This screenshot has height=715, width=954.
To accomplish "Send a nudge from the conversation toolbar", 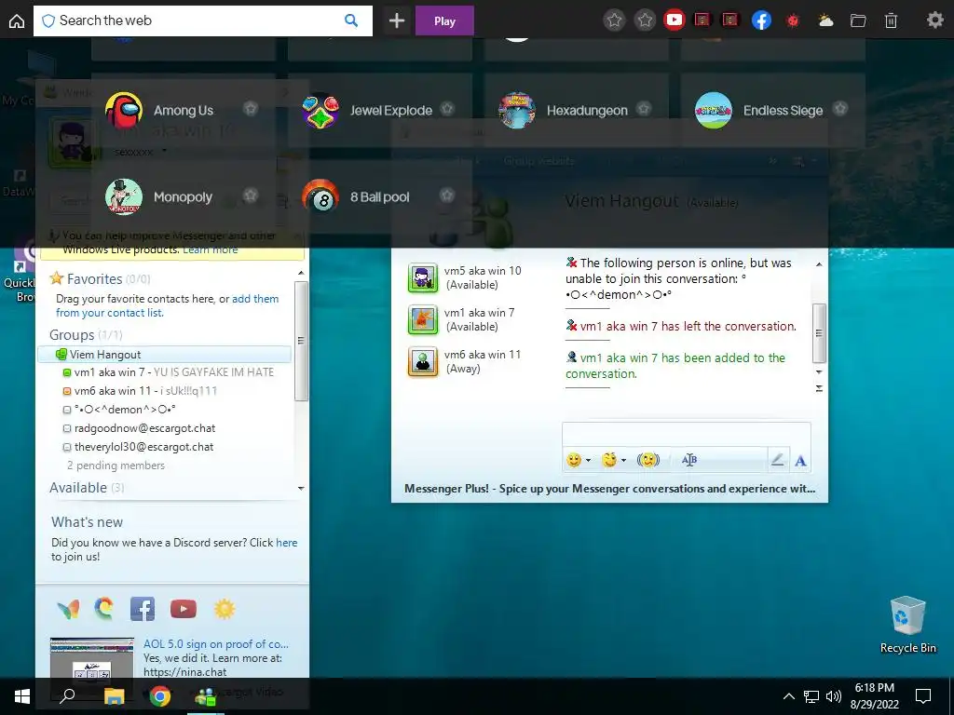I will pyautogui.click(x=648, y=460).
